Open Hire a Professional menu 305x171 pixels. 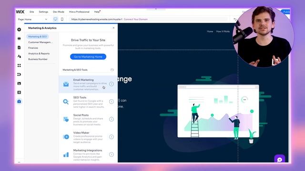tap(79, 12)
